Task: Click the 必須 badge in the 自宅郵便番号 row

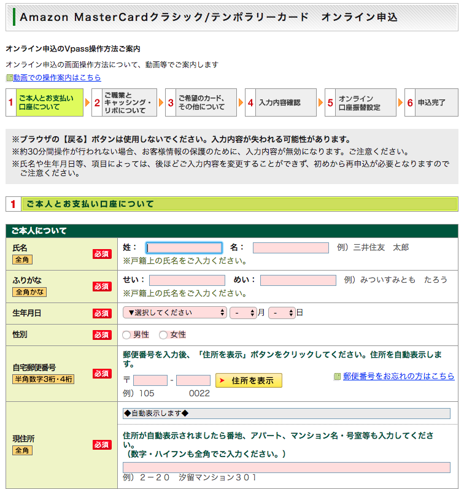Action: [102, 374]
